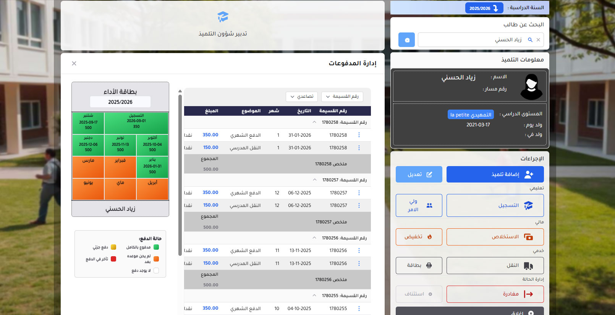This screenshot has height=315, width=615.
Task: Collapse the receipt group 1780257
Action: click(x=314, y=180)
